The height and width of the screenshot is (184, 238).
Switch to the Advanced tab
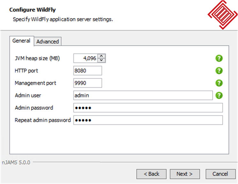[48, 41]
